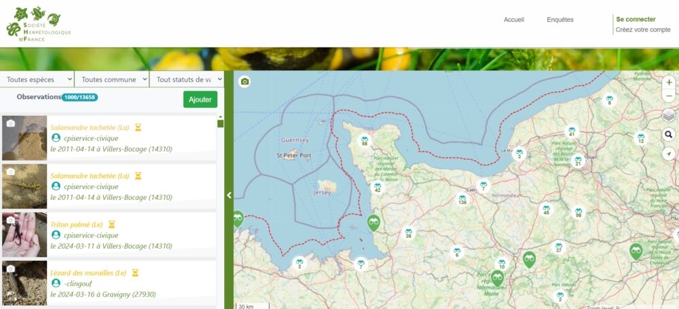Screen dimensions: 679x309
Task: Click the Se connecter link
Action: [x=636, y=19]
